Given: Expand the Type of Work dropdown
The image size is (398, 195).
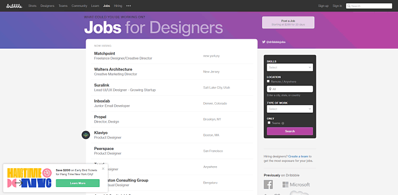Looking at the screenshot, I should pyautogui.click(x=290, y=109).
